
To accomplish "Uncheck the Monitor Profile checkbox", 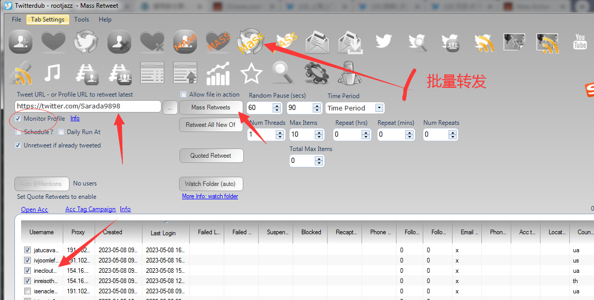I will pyautogui.click(x=18, y=119).
